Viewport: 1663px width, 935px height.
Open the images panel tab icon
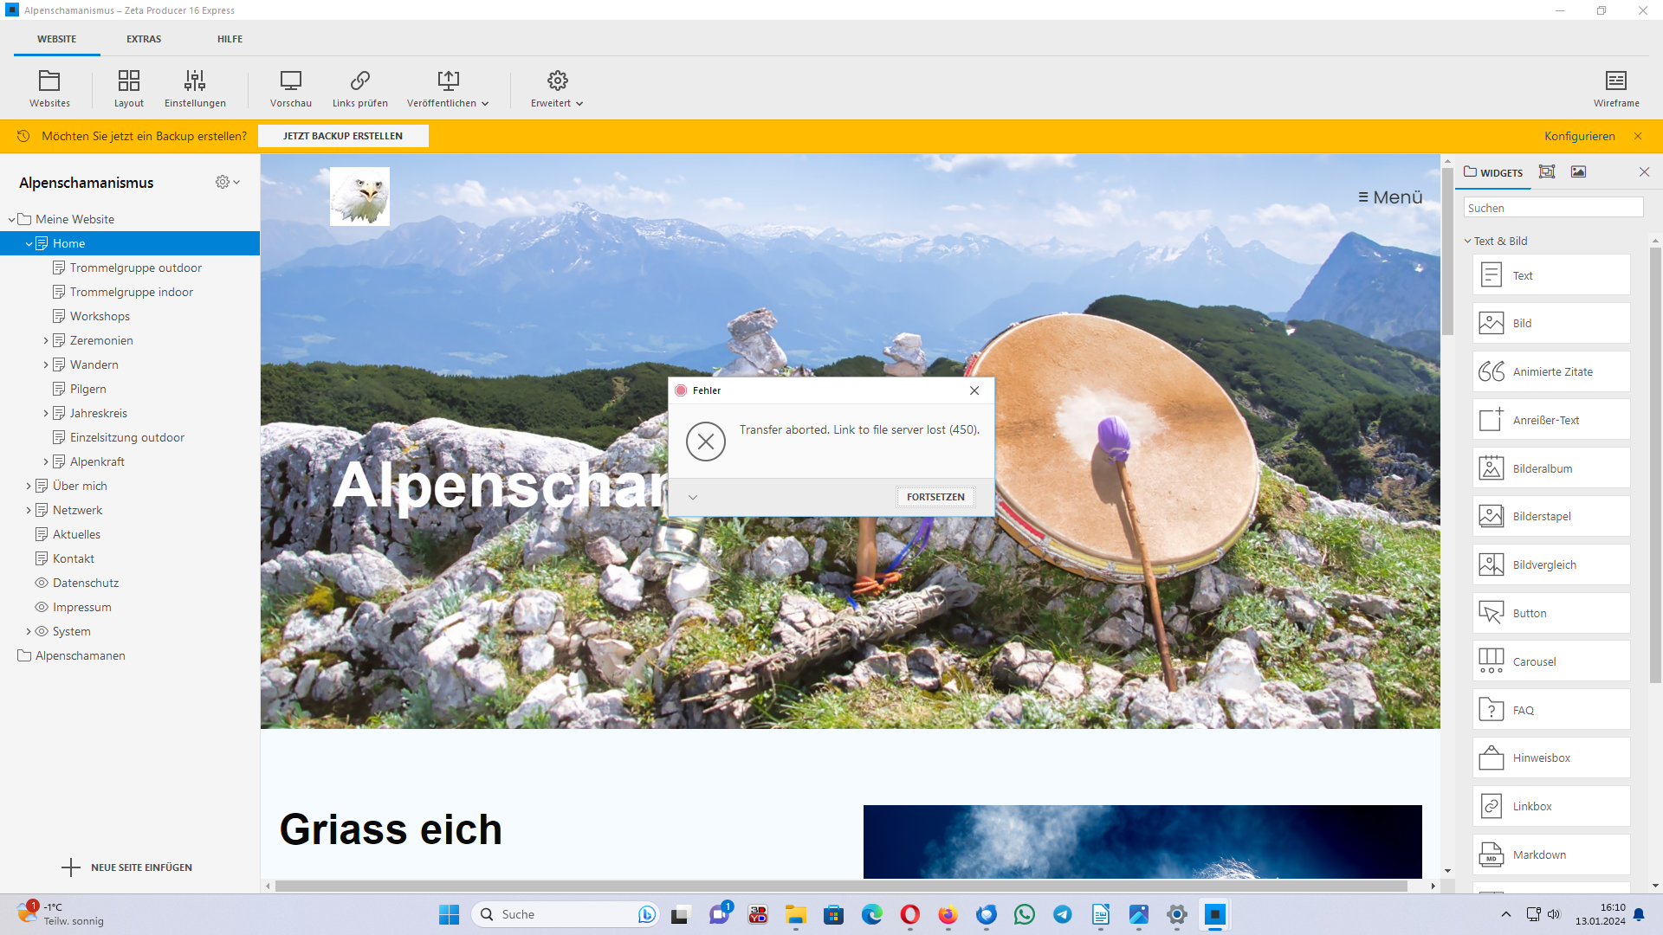click(1578, 171)
